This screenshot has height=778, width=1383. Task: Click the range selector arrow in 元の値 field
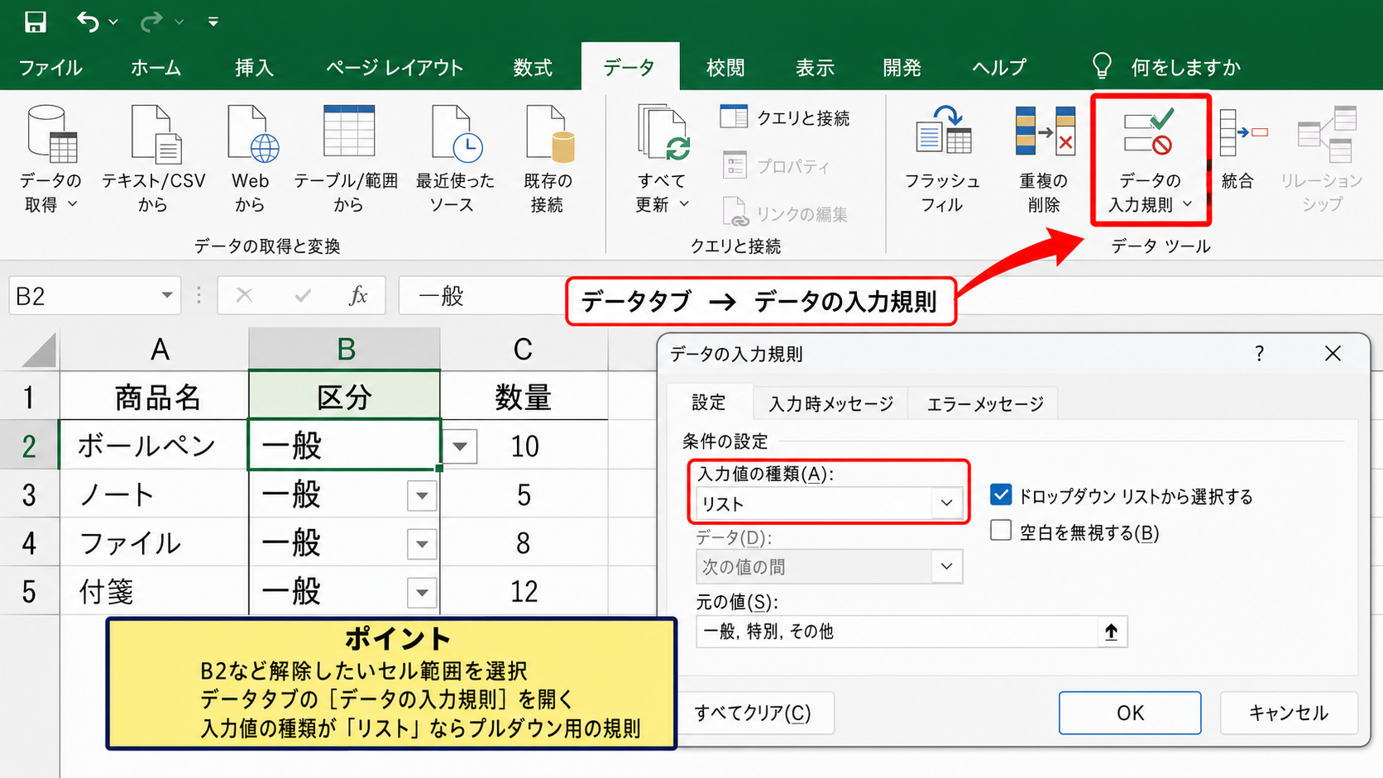coord(1111,632)
